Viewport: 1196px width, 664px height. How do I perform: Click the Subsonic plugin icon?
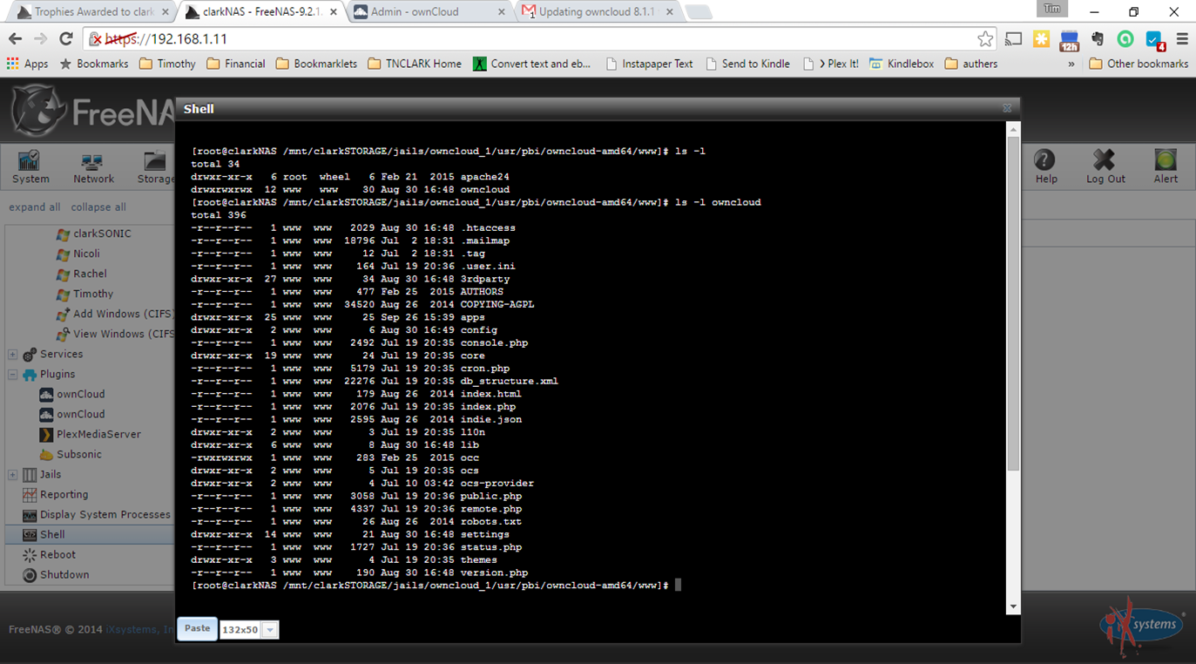pos(47,455)
